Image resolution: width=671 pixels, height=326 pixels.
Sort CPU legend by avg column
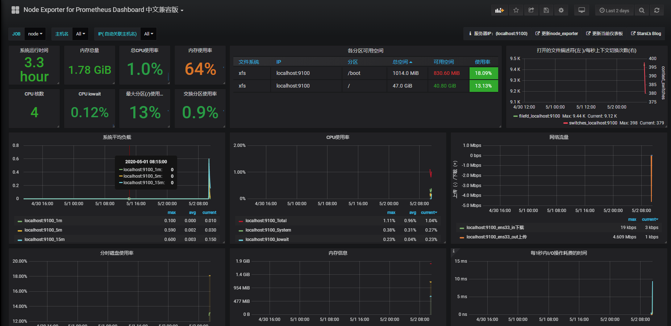tap(413, 212)
